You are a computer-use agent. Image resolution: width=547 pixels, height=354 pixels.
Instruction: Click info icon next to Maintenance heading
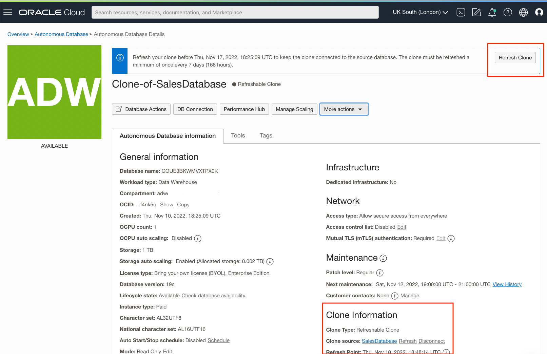(x=383, y=258)
